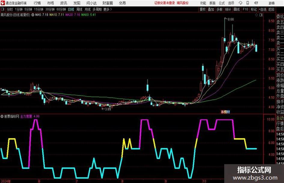Click the 3.89 low price marker

click(108, 109)
